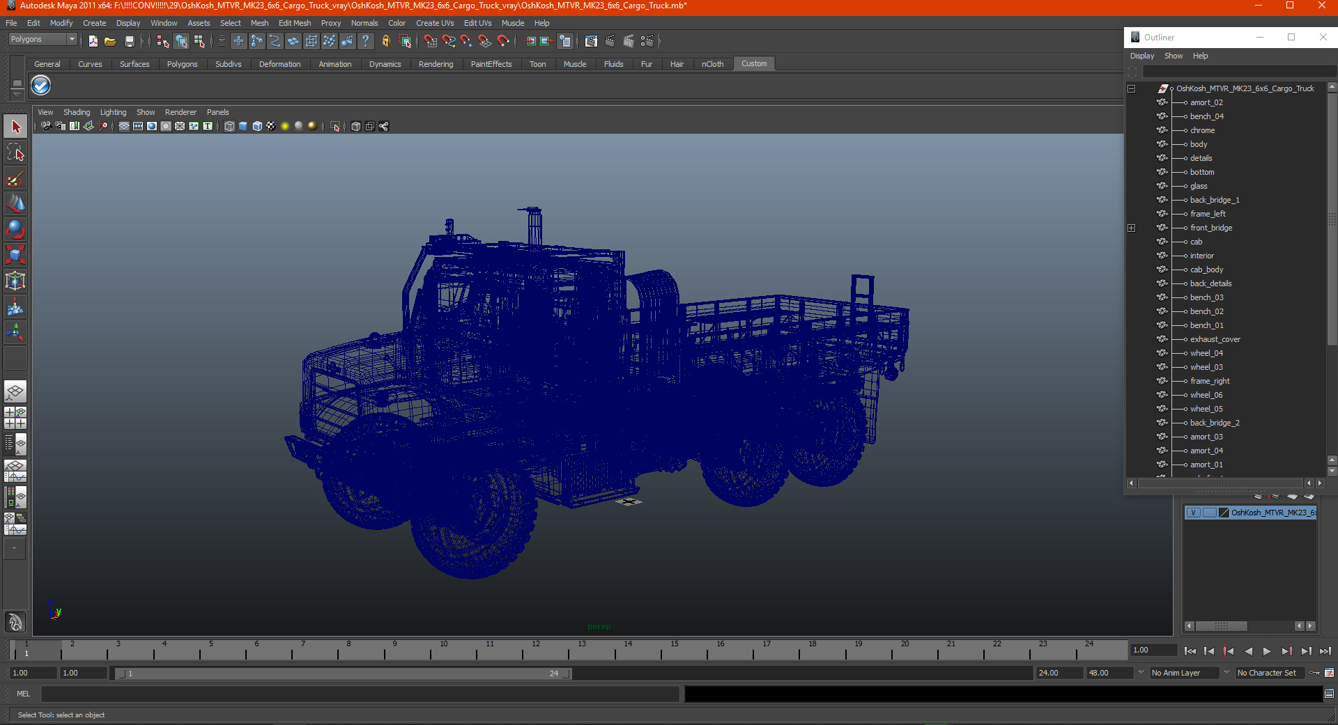Play animation backwards

point(1248,651)
